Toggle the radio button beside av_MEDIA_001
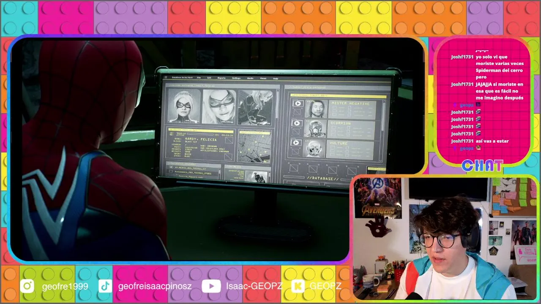541x304 pixels. [171, 168]
